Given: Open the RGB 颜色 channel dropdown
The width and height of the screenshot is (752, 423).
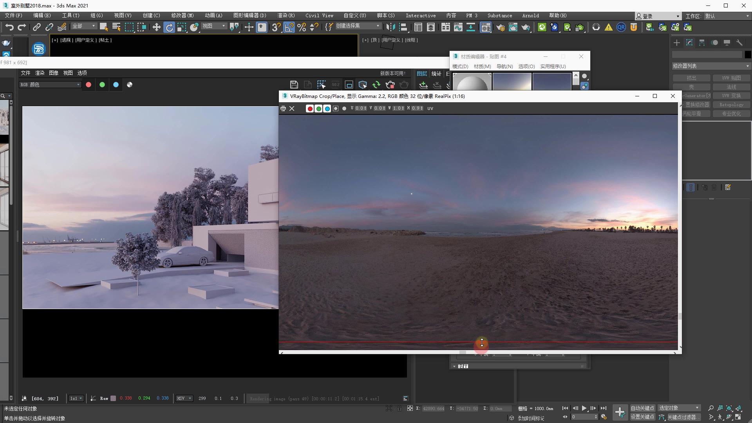Looking at the screenshot, I should [50, 85].
